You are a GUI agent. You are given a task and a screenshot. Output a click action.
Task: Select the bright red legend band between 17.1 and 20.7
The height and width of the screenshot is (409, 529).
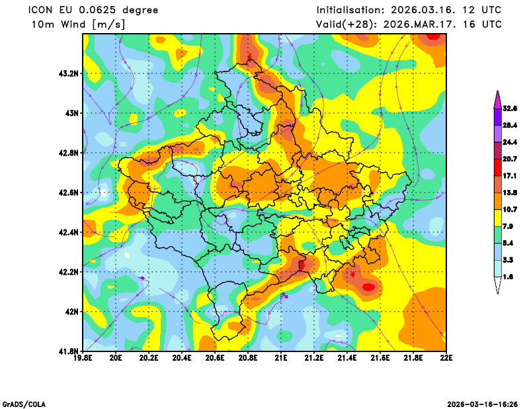coord(497,167)
